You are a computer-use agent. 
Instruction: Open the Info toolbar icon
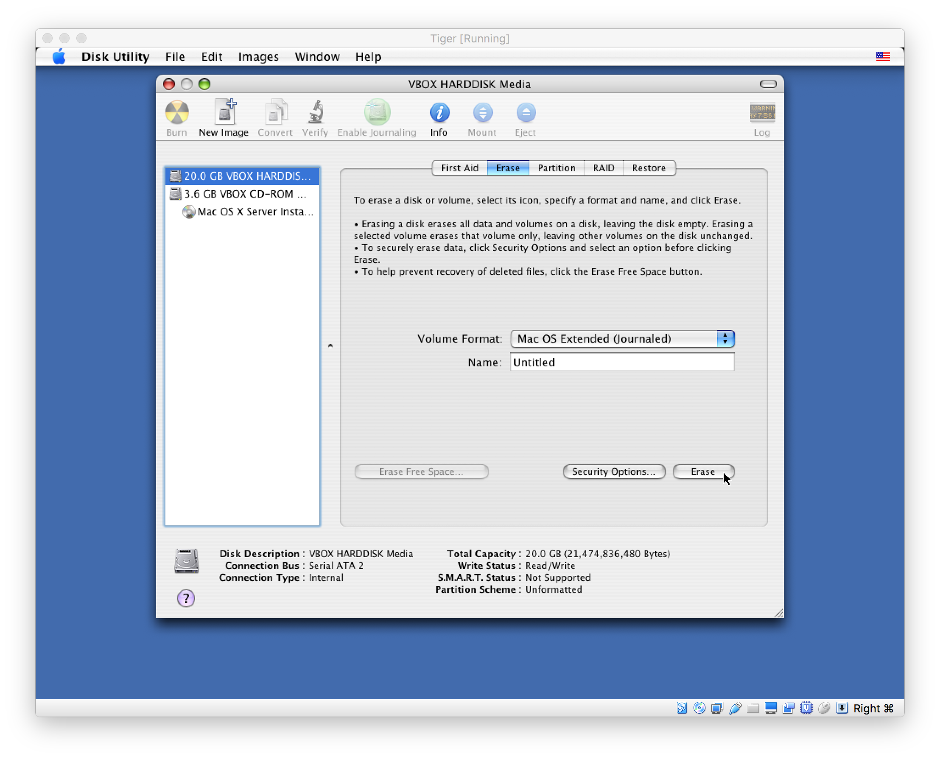439,112
